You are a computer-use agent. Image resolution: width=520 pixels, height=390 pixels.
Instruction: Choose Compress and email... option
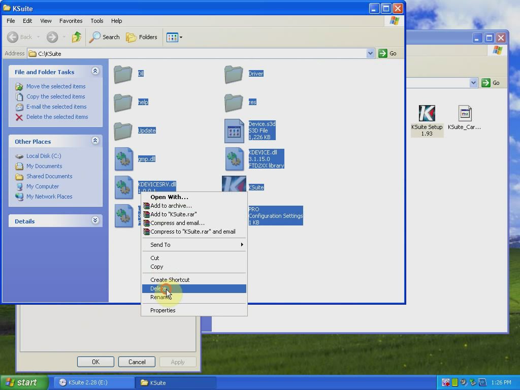tap(194, 223)
